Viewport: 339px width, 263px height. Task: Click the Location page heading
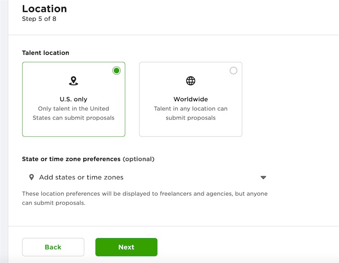[x=45, y=9]
